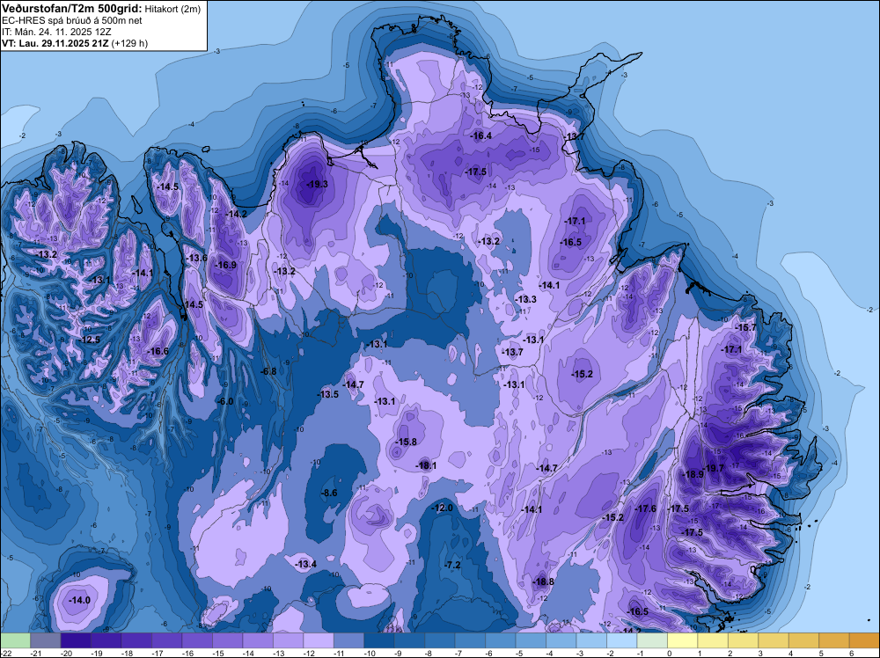This screenshot has height=658, width=880.
Task: Click the -13.5 temperature value
Action: pyautogui.click(x=327, y=394)
